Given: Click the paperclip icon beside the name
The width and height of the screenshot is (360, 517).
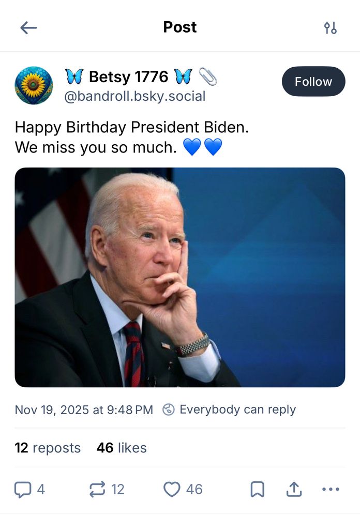Looking at the screenshot, I should pos(208,77).
